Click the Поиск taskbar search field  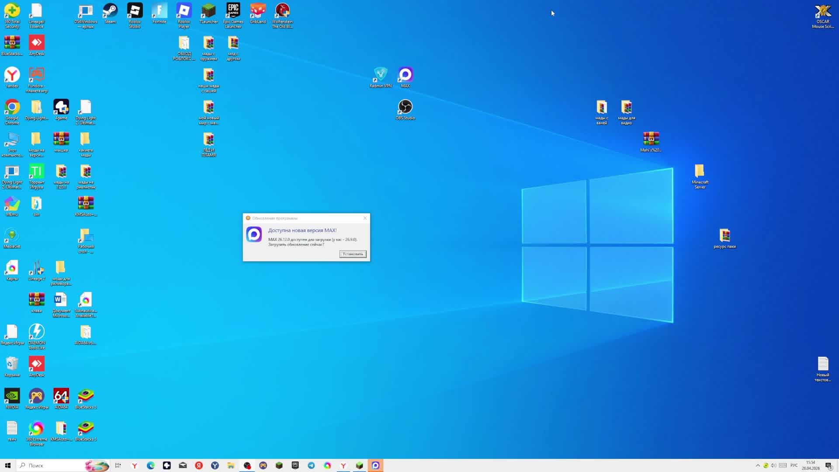click(x=52, y=465)
